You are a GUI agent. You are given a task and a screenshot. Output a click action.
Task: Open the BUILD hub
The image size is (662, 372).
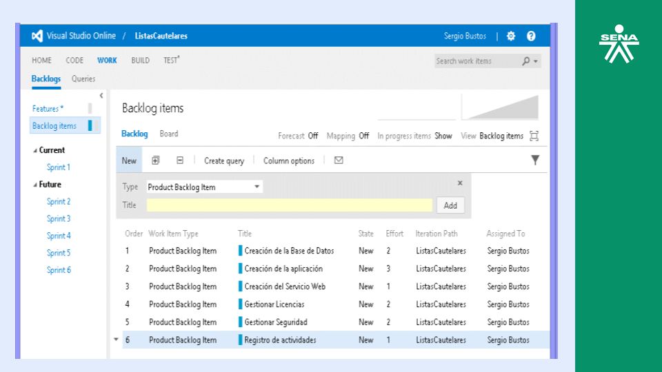pos(140,61)
